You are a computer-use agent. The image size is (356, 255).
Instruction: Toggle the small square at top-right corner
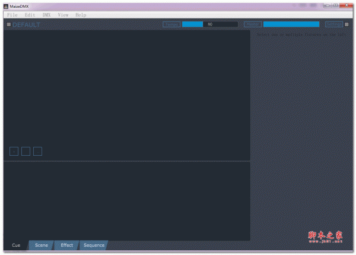click(347, 24)
